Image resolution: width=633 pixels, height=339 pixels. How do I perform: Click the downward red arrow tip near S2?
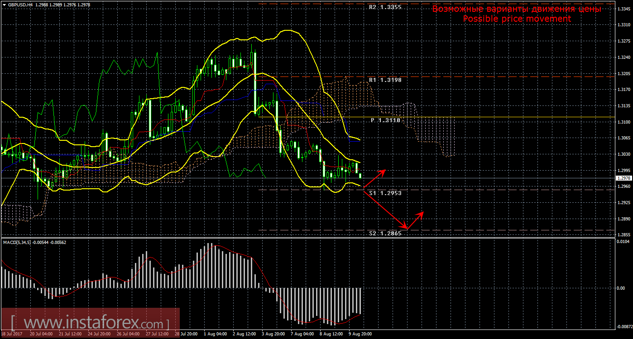(405, 227)
